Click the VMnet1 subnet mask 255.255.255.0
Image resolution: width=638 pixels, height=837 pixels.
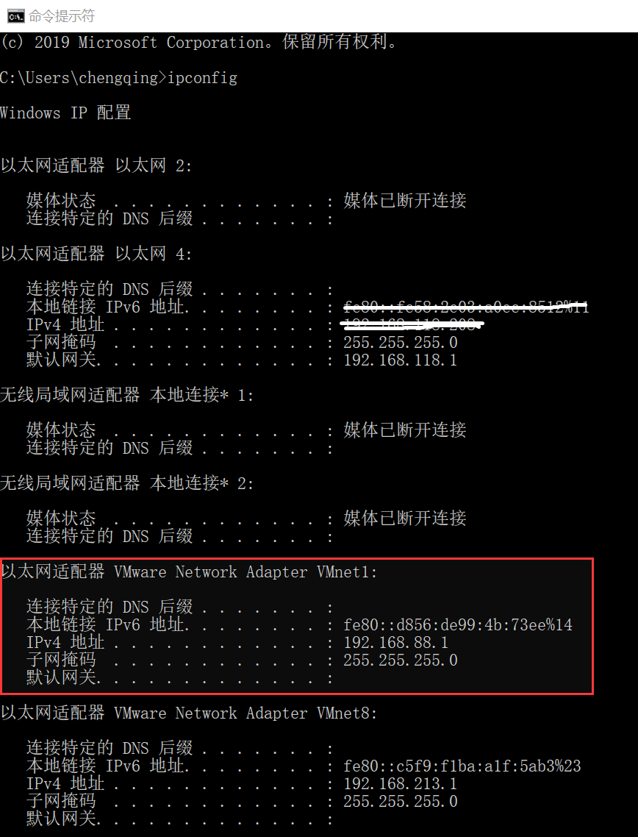coord(400,660)
